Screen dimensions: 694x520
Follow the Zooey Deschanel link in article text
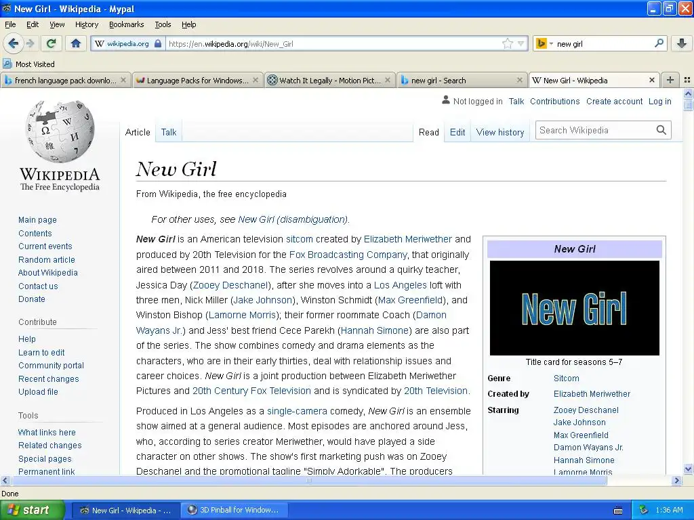230,285
